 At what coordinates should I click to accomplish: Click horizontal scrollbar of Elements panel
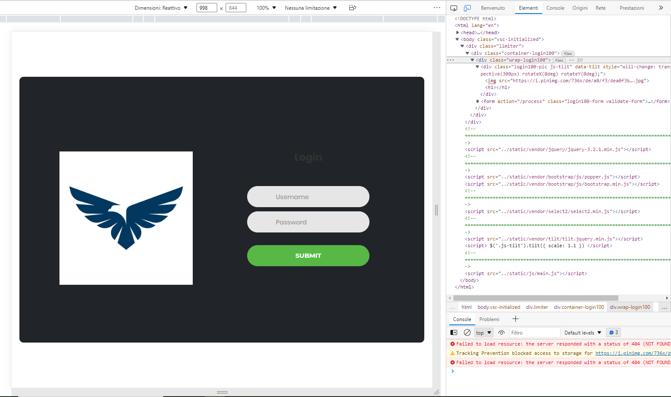(536, 298)
